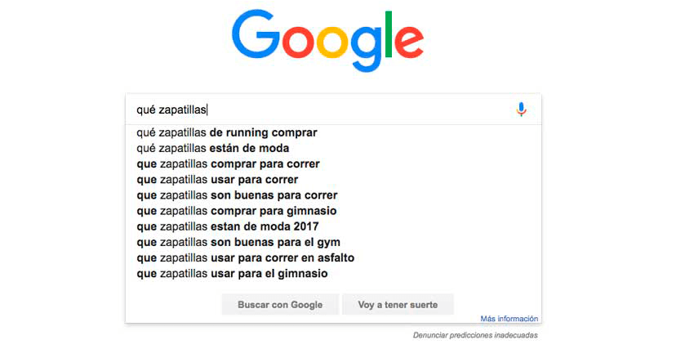Select 'que zapatillas estan de moda 2017'
694x349 pixels.
228,226
